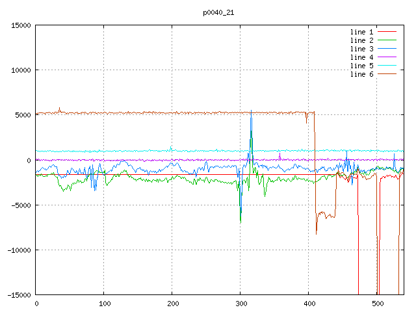
Task: Click the purple line 4 legend sample
Action: 386,57
